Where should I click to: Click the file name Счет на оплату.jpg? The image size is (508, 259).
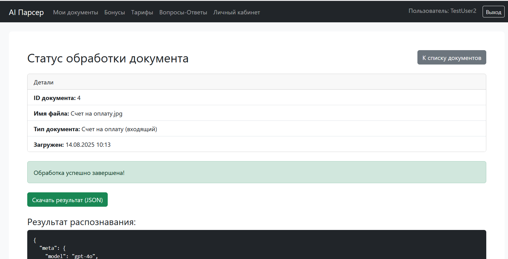[96, 113]
